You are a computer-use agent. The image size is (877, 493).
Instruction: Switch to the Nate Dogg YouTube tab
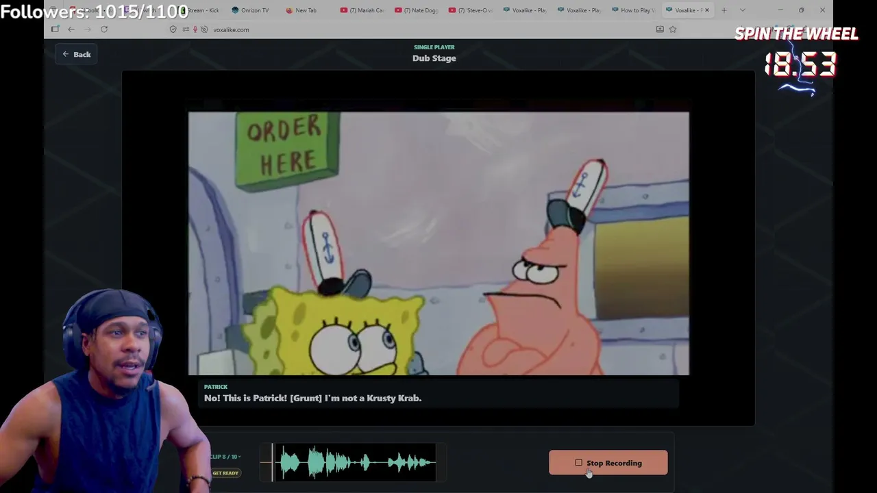(x=417, y=10)
